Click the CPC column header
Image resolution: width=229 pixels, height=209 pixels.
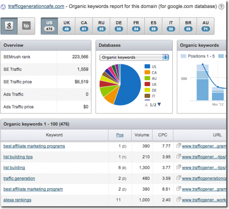[163, 135]
